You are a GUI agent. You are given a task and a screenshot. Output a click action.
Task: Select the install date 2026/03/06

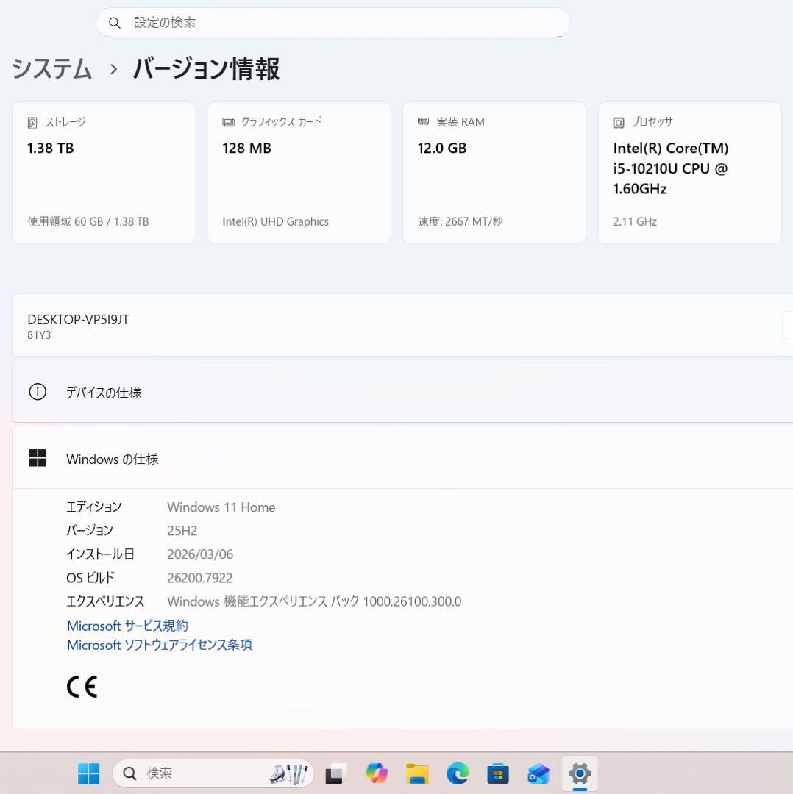click(200, 554)
